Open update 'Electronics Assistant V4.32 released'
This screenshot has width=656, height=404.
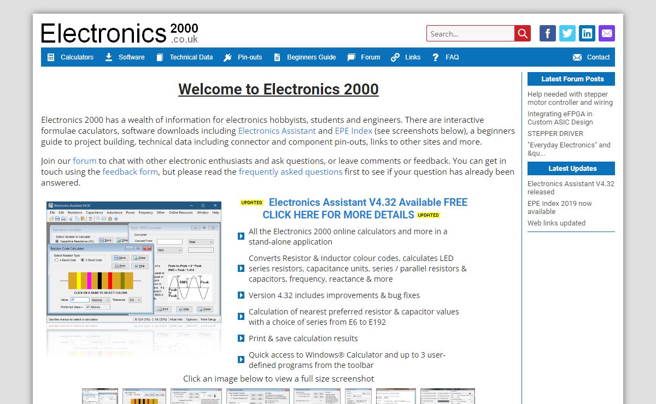pos(571,188)
